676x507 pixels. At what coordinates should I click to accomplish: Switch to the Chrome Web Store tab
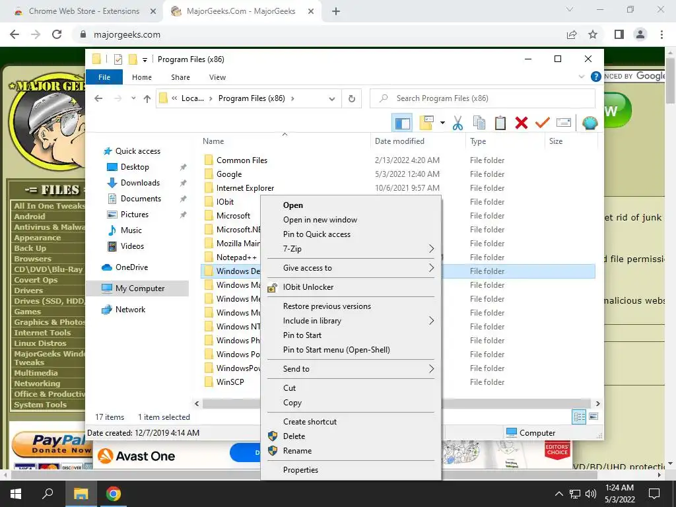[x=83, y=11]
